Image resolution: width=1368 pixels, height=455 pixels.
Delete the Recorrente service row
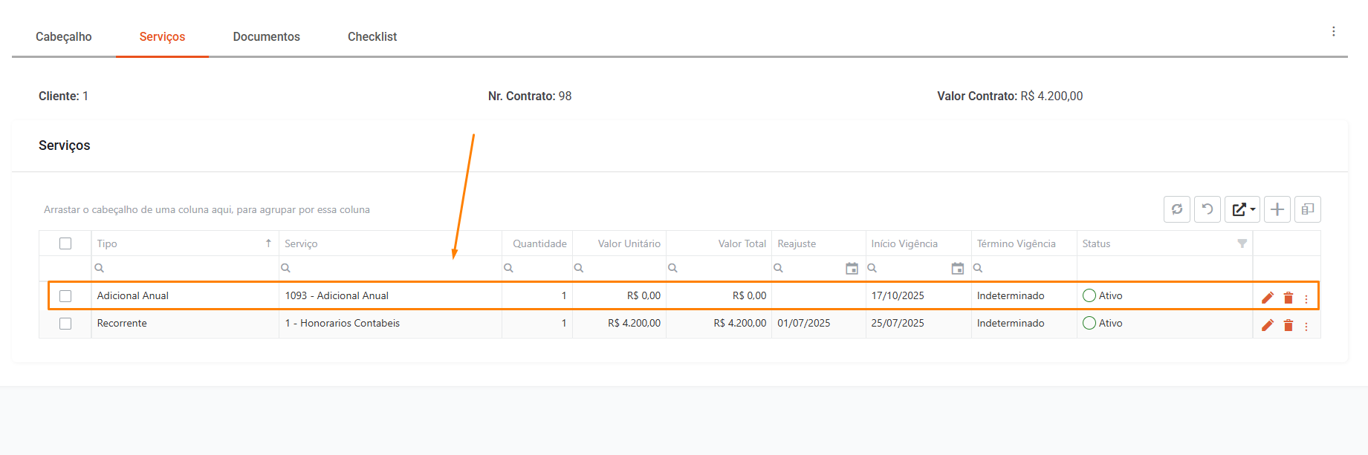tap(1288, 325)
